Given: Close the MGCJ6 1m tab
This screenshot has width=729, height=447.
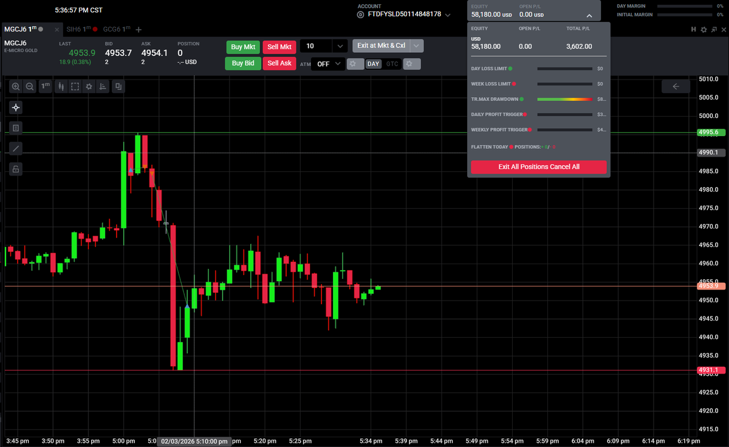Looking at the screenshot, I should click(x=57, y=29).
